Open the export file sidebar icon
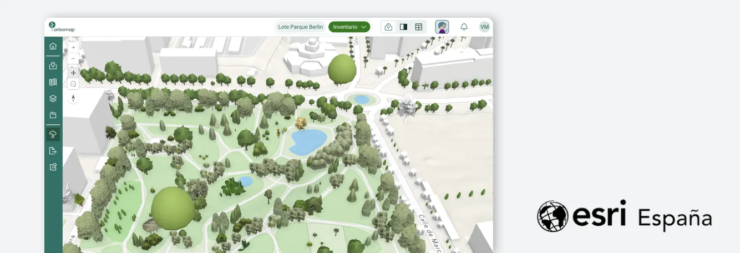 pyautogui.click(x=53, y=151)
